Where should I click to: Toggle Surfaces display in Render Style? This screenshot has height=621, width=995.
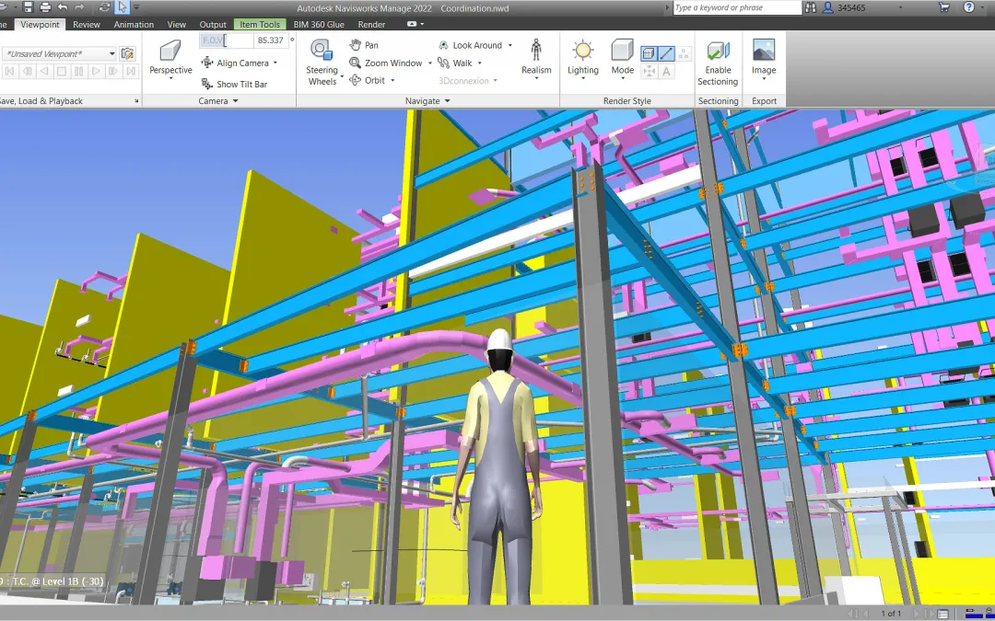click(x=649, y=54)
